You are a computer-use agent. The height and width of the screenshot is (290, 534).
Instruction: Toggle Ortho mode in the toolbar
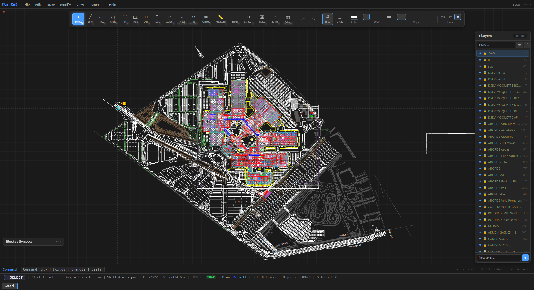coord(340,19)
